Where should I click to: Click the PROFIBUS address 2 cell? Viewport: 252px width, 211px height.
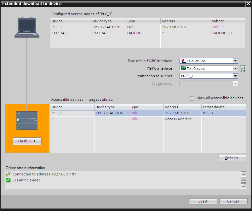tap(186, 33)
